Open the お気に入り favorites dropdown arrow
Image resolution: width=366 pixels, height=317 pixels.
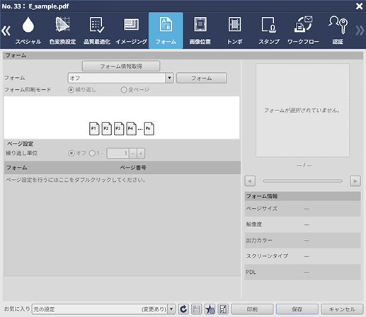click(x=171, y=309)
